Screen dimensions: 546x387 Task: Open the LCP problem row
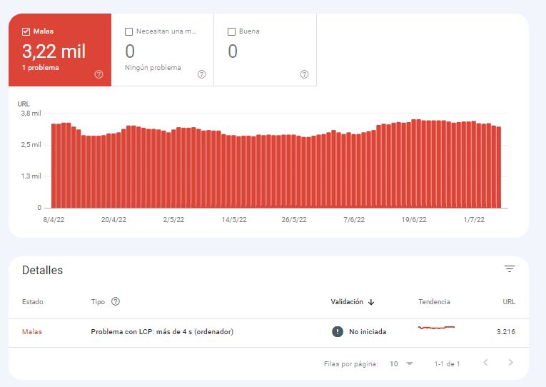click(162, 332)
